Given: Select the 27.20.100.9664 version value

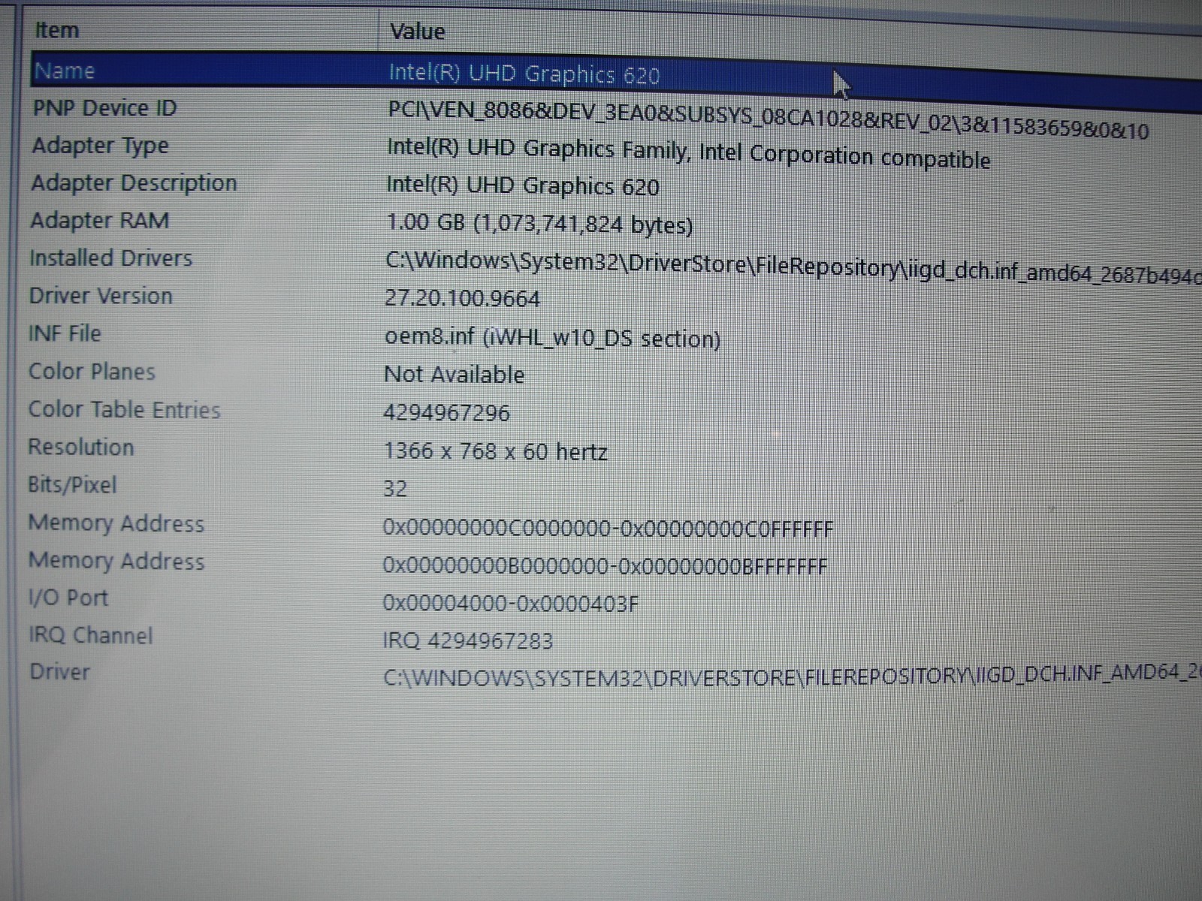Looking at the screenshot, I should click(462, 299).
